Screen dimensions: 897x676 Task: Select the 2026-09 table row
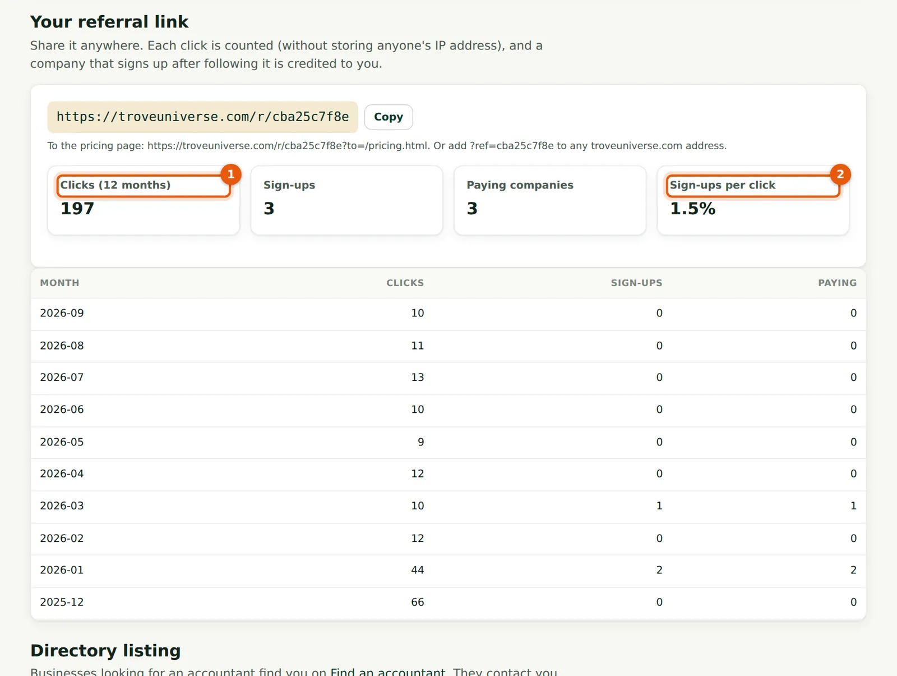coord(449,314)
